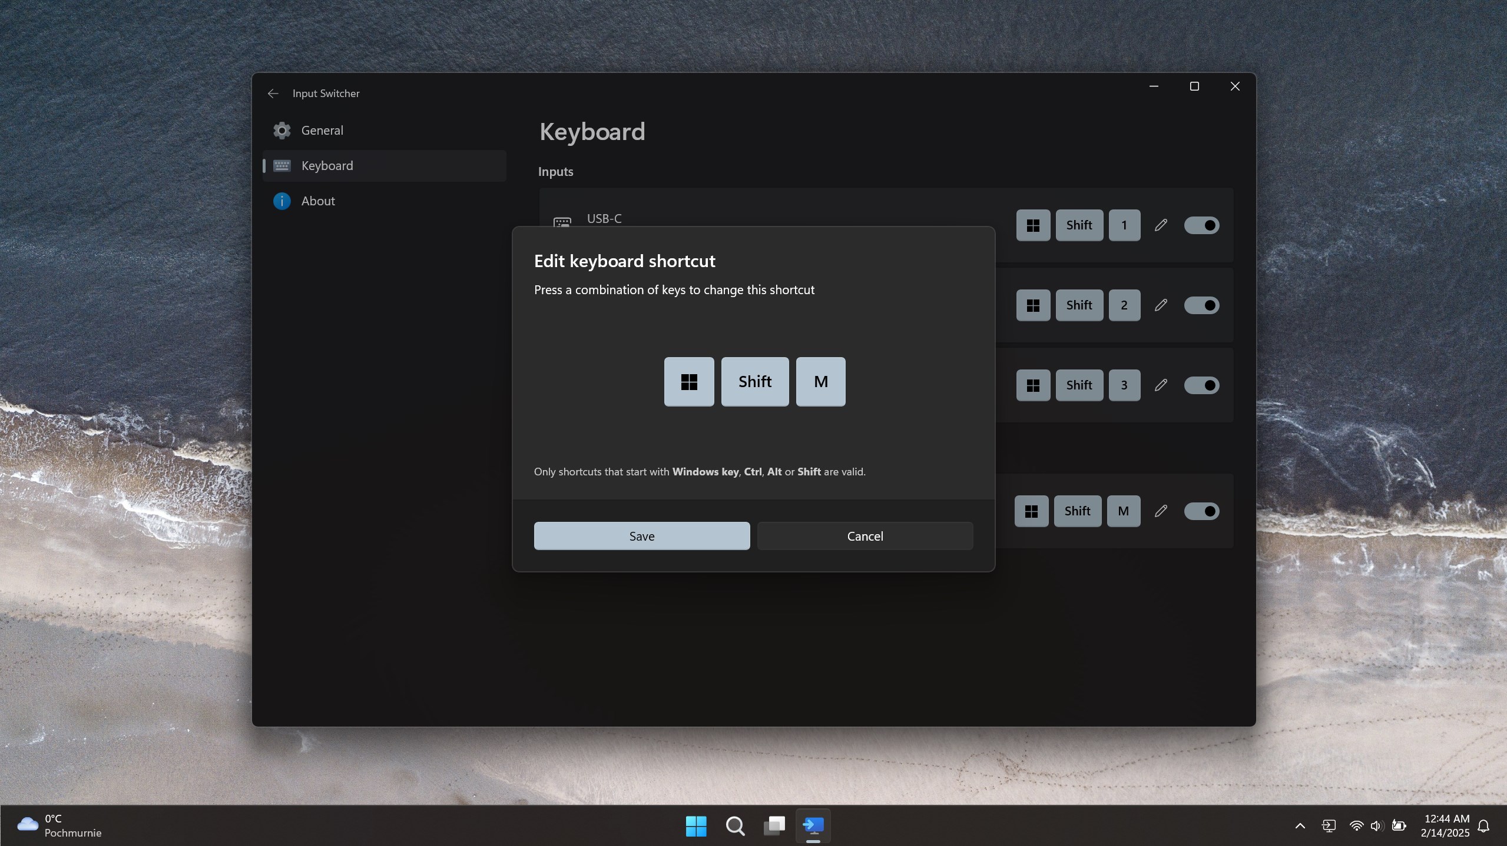Select the General section in the sidebar
1507x846 pixels.
coord(322,130)
